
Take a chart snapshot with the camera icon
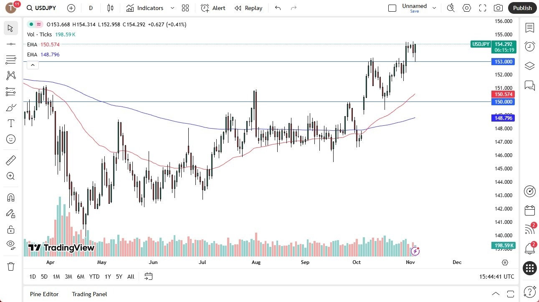click(498, 8)
